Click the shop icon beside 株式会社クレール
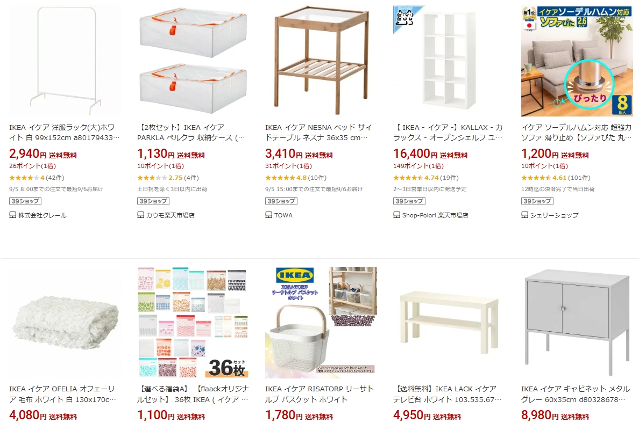The width and height of the screenshot is (639, 423). tap(12, 215)
